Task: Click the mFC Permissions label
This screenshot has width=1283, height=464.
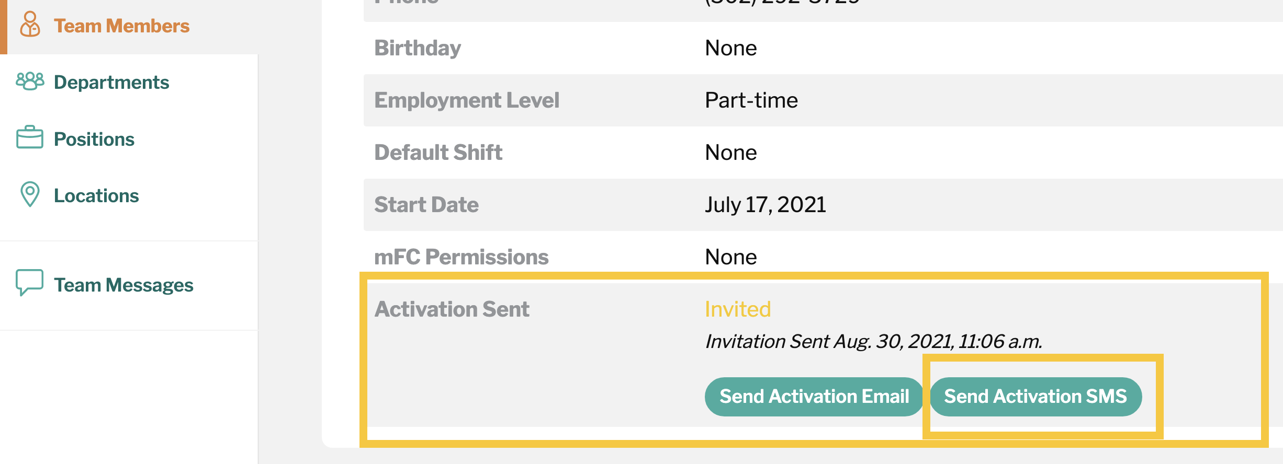Action: tap(462, 257)
